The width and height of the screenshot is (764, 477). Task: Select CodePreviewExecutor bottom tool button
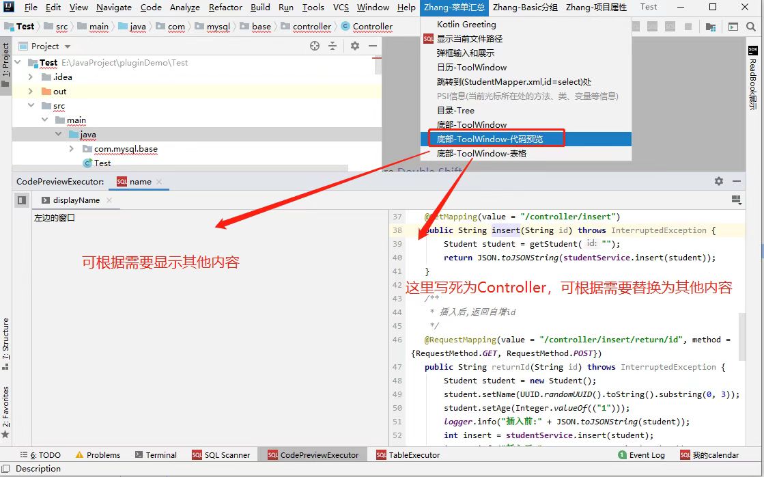pyautogui.click(x=313, y=455)
